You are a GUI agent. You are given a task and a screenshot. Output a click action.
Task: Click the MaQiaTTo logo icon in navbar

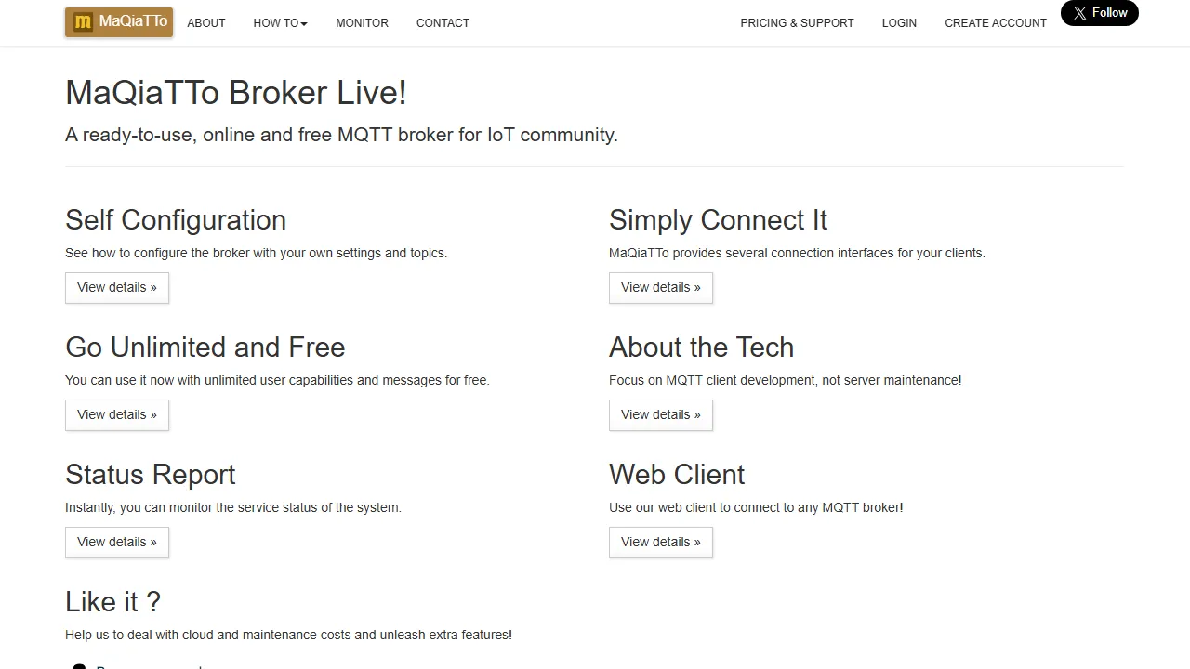coord(83,22)
